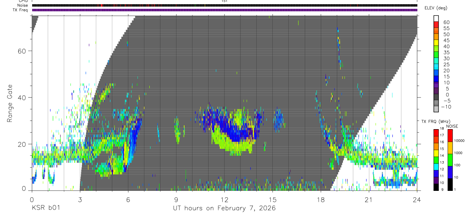Click the 12 label on TX FRQ colorbar

442,169
